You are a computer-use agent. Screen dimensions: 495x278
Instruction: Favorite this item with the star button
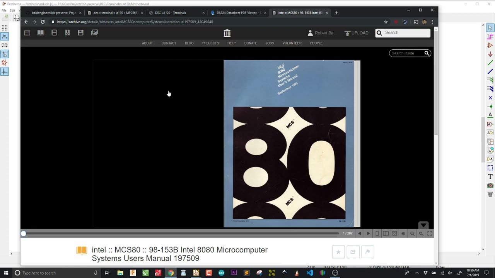pyautogui.click(x=338, y=252)
